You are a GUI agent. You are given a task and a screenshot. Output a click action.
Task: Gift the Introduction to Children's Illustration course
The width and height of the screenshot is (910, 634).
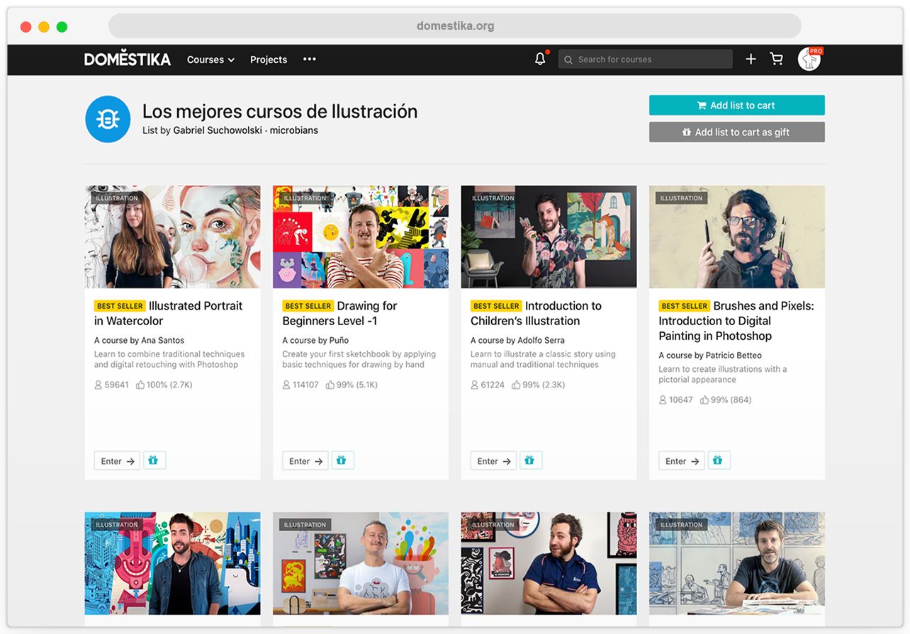click(x=530, y=460)
